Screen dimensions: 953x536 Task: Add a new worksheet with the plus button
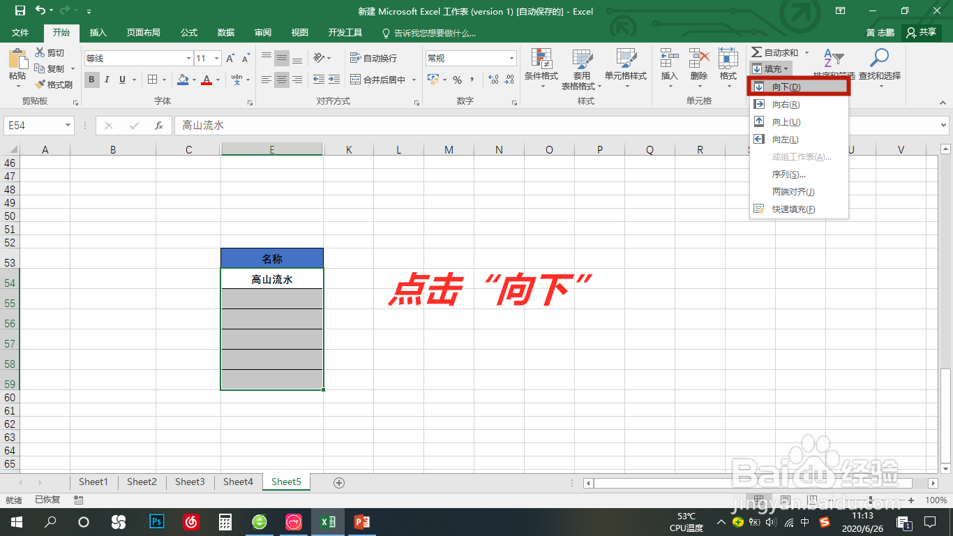coord(339,482)
